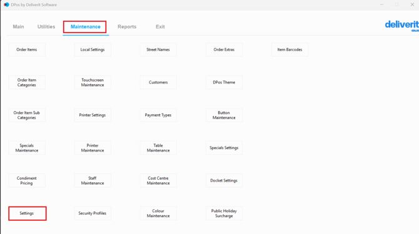Open Local Settings
The height and width of the screenshot is (234, 419).
pyautogui.click(x=93, y=49)
